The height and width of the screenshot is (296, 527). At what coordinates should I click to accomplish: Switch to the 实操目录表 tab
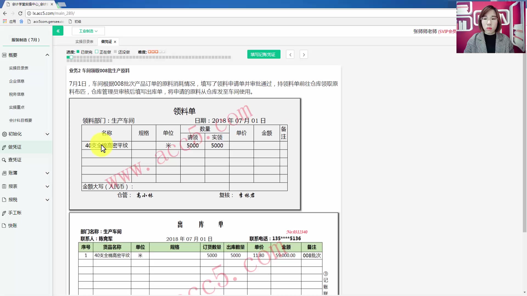coord(84,41)
